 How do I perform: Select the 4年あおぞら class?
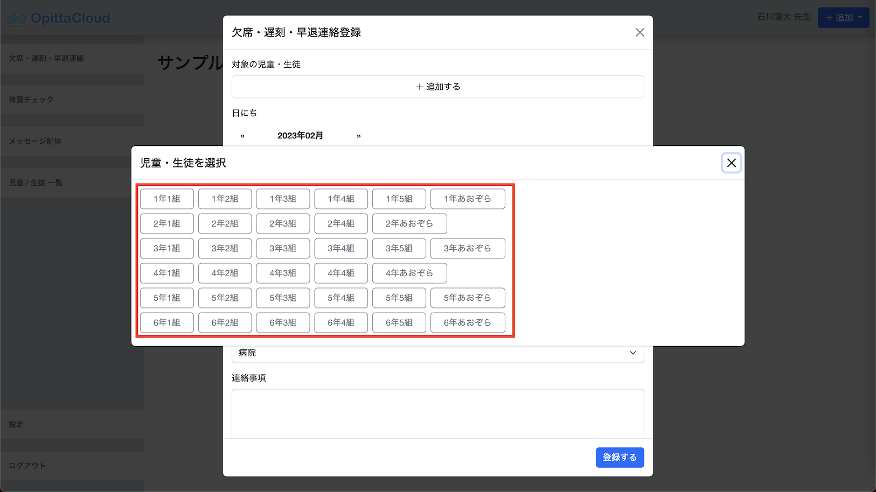(409, 273)
